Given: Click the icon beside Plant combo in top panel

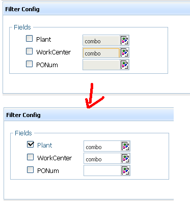Looking at the screenshot, I should (124, 40).
